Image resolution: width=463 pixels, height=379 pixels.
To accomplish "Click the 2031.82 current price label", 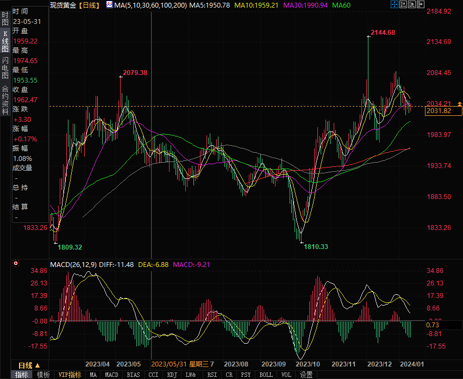I will coord(439,111).
